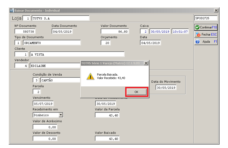Screen dimensions: 228x148
Task: Click the Parcela field showing 2
Action: (x=37, y=92)
